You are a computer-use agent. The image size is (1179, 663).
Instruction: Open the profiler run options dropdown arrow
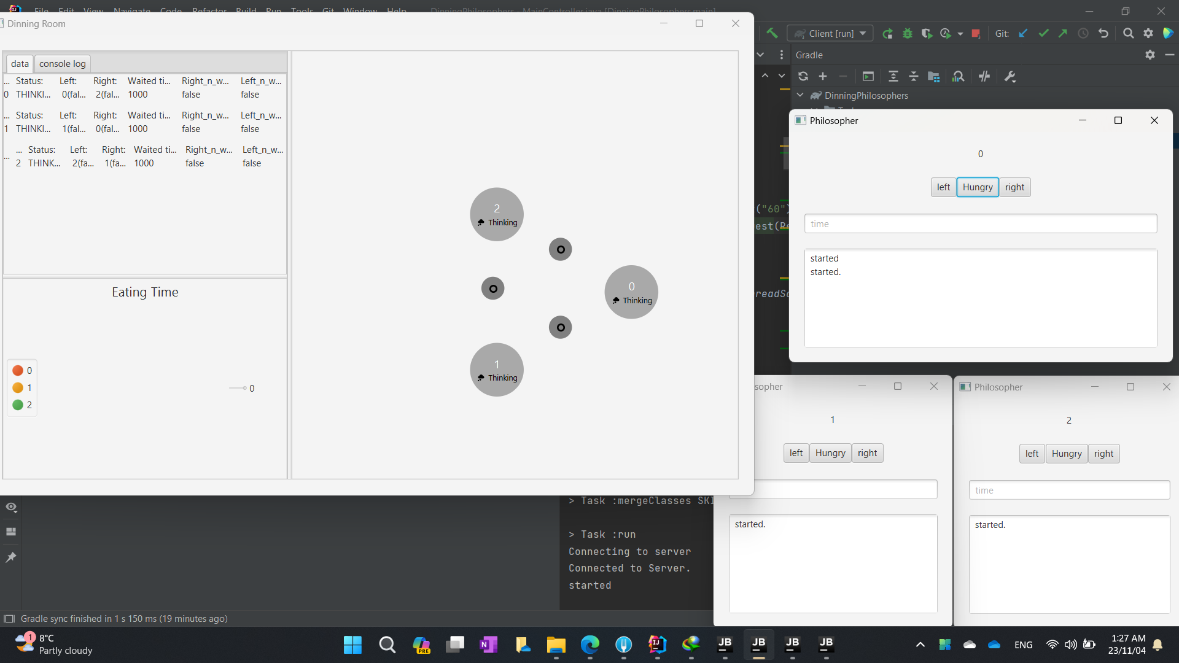(x=960, y=34)
